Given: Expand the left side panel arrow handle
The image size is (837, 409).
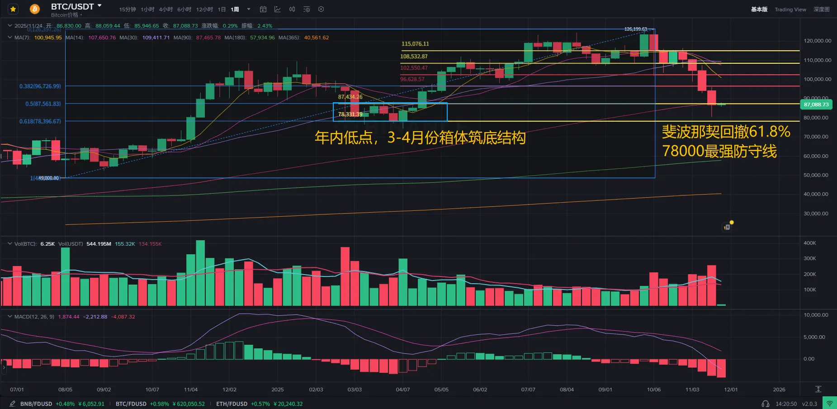Looking at the screenshot, I should 3,367.
